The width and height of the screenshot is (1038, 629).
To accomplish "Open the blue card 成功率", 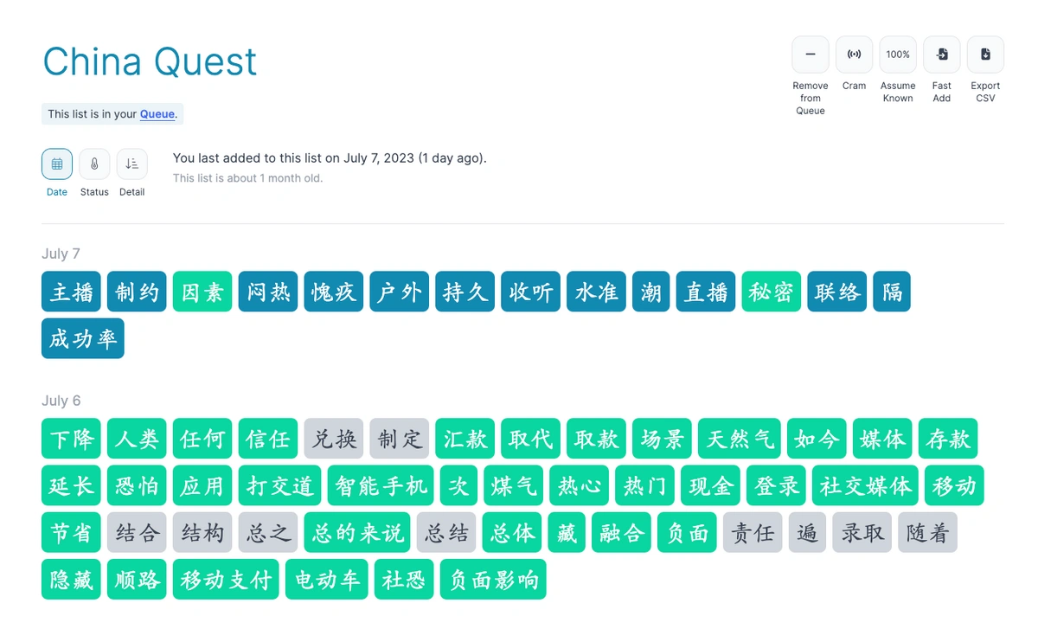I will point(83,338).
